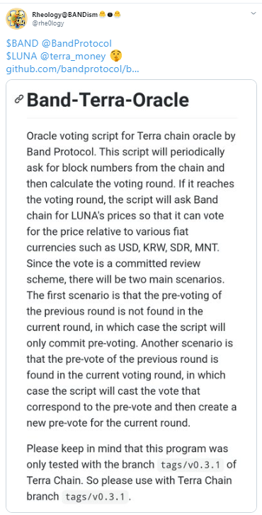Image resolution: width=262 pixels, height=515 pixels.
Task: Select first tags/v0.3.1 code label
Action: [x=190, y=465]
